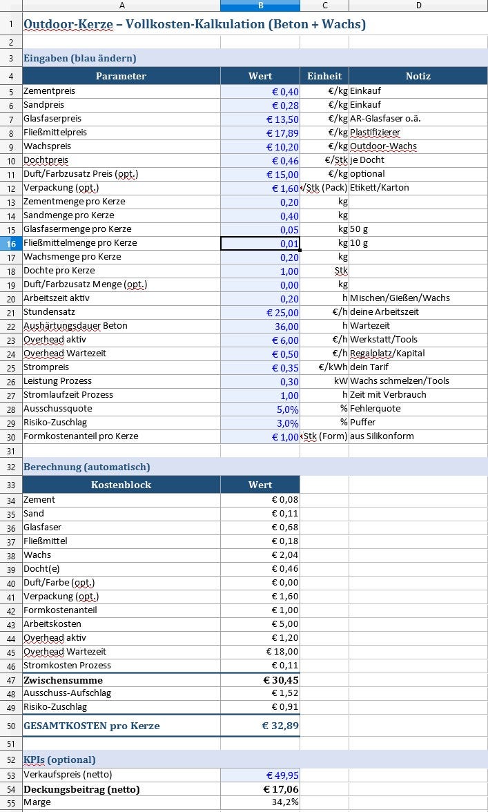Select column A header
488x812 pixels.
[121, 6]
